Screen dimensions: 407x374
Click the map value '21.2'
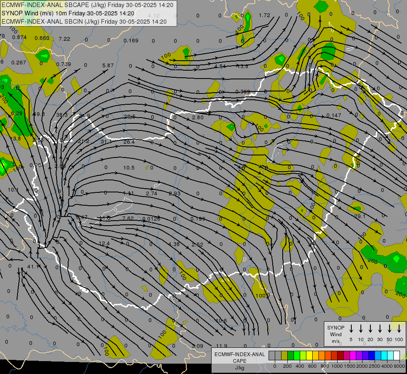pyautogui.click(x=84, y=141)
